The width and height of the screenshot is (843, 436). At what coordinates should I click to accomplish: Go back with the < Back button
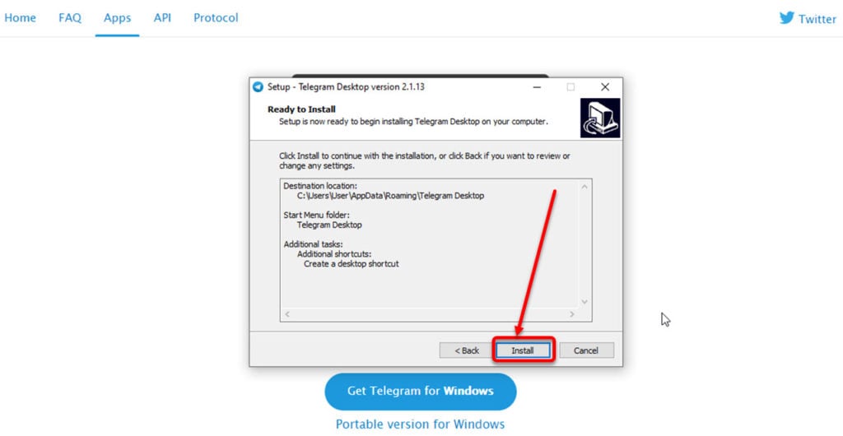coord(467,350)
